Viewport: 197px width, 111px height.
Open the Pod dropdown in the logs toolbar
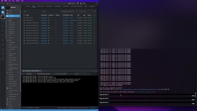click(61, 74)
